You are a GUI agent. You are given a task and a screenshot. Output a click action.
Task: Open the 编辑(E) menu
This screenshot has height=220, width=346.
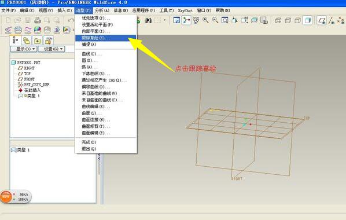pyautogui.click(x=27, y=10)
